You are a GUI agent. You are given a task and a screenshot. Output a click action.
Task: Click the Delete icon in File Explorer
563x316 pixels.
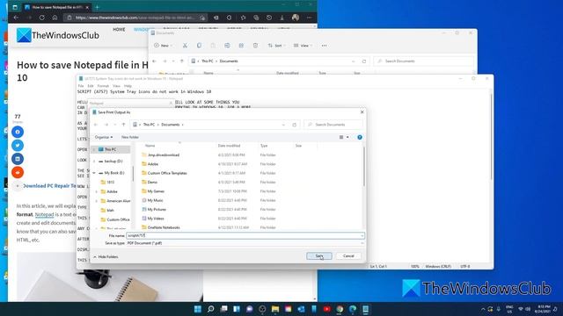255,46
